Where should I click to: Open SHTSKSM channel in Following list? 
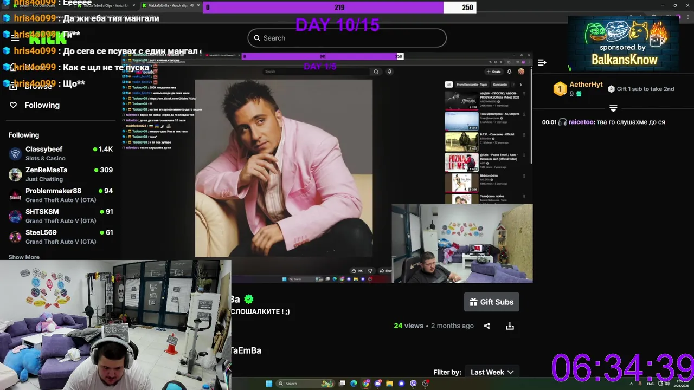(x=61, y=216)
